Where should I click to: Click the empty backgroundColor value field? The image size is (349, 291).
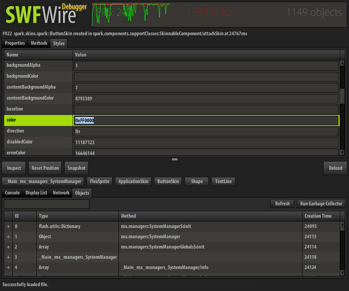pos(206,77)
